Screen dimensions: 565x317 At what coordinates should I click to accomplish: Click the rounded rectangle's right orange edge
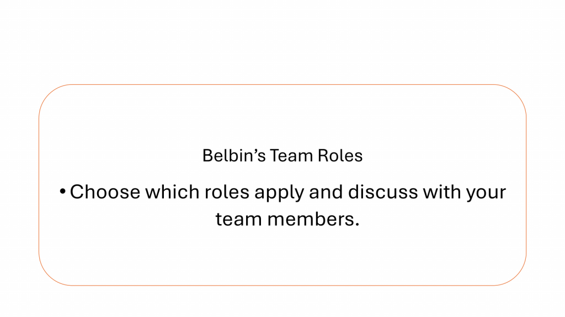click(526, 185)
